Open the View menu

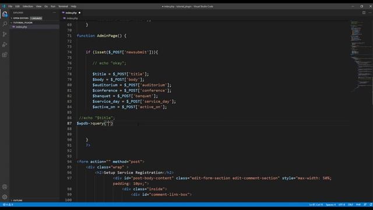(38, 6)
